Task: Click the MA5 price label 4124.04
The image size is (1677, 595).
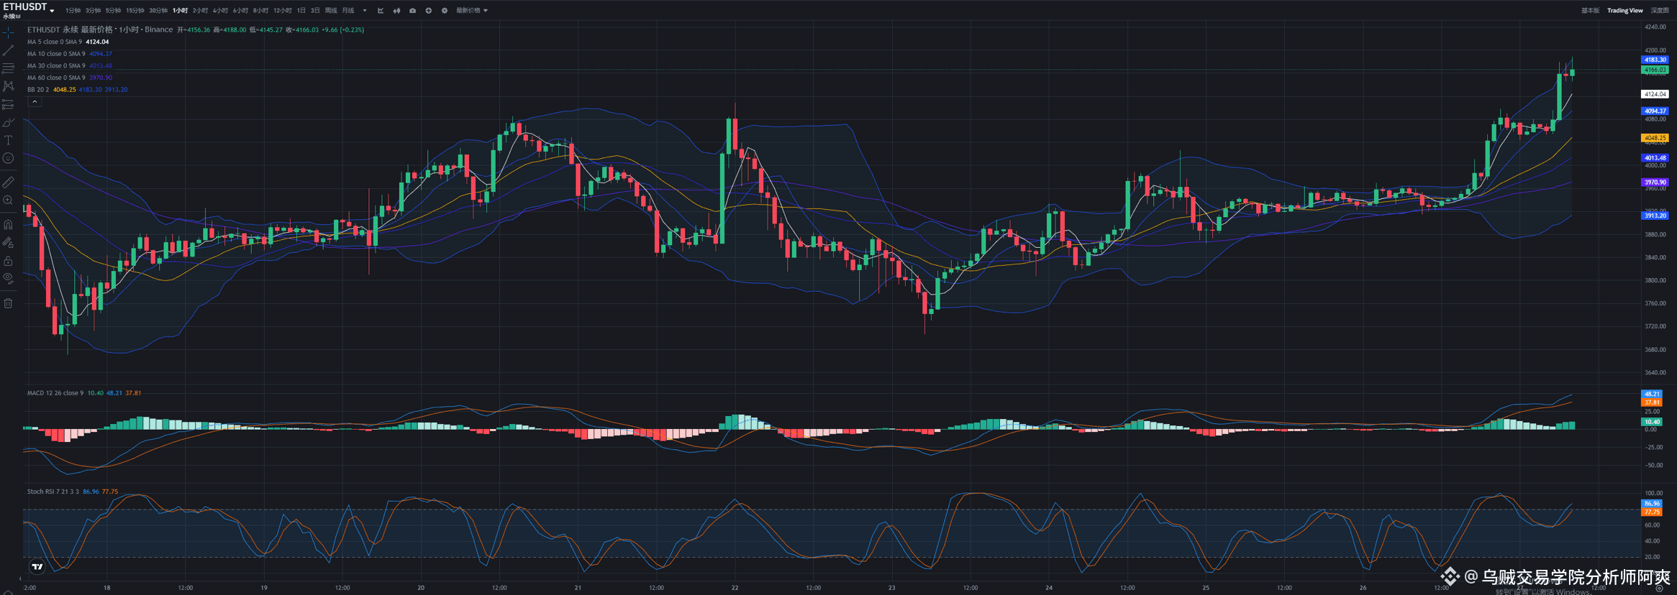Action: 1655,94
